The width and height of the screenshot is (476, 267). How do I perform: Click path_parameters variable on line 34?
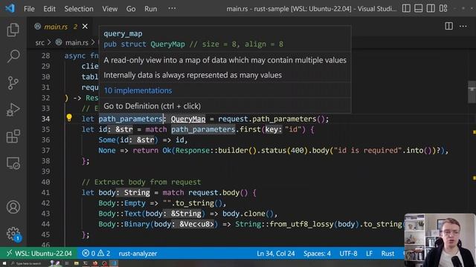[x=131, y=119]
